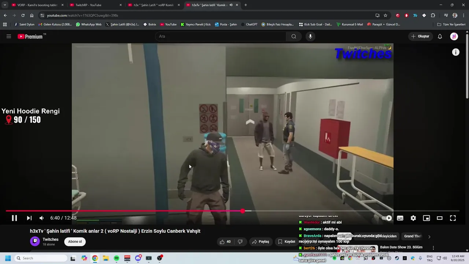
Task: Open the Chrome three-dot menu
Action: [464, 15]
